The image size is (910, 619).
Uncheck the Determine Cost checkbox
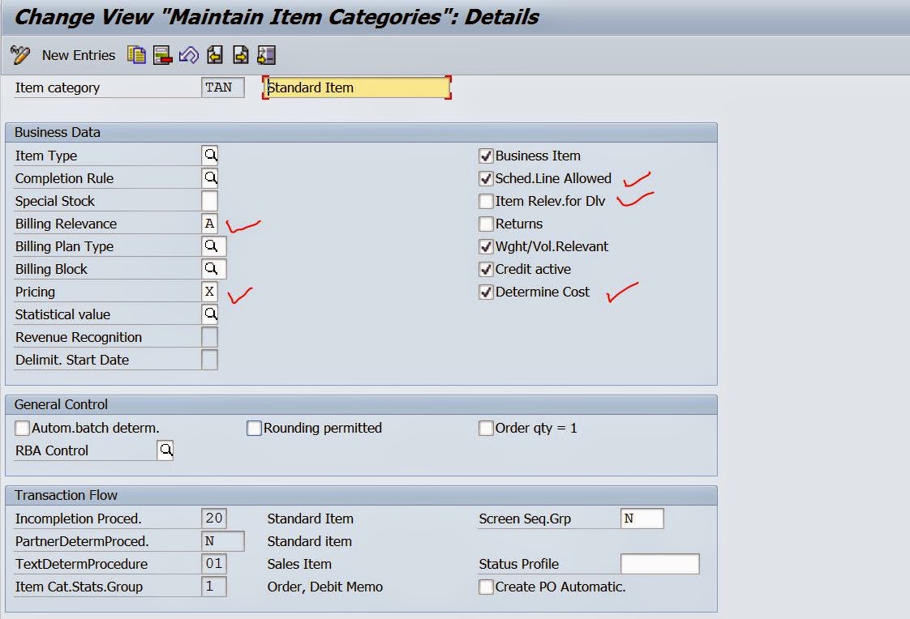486,292
